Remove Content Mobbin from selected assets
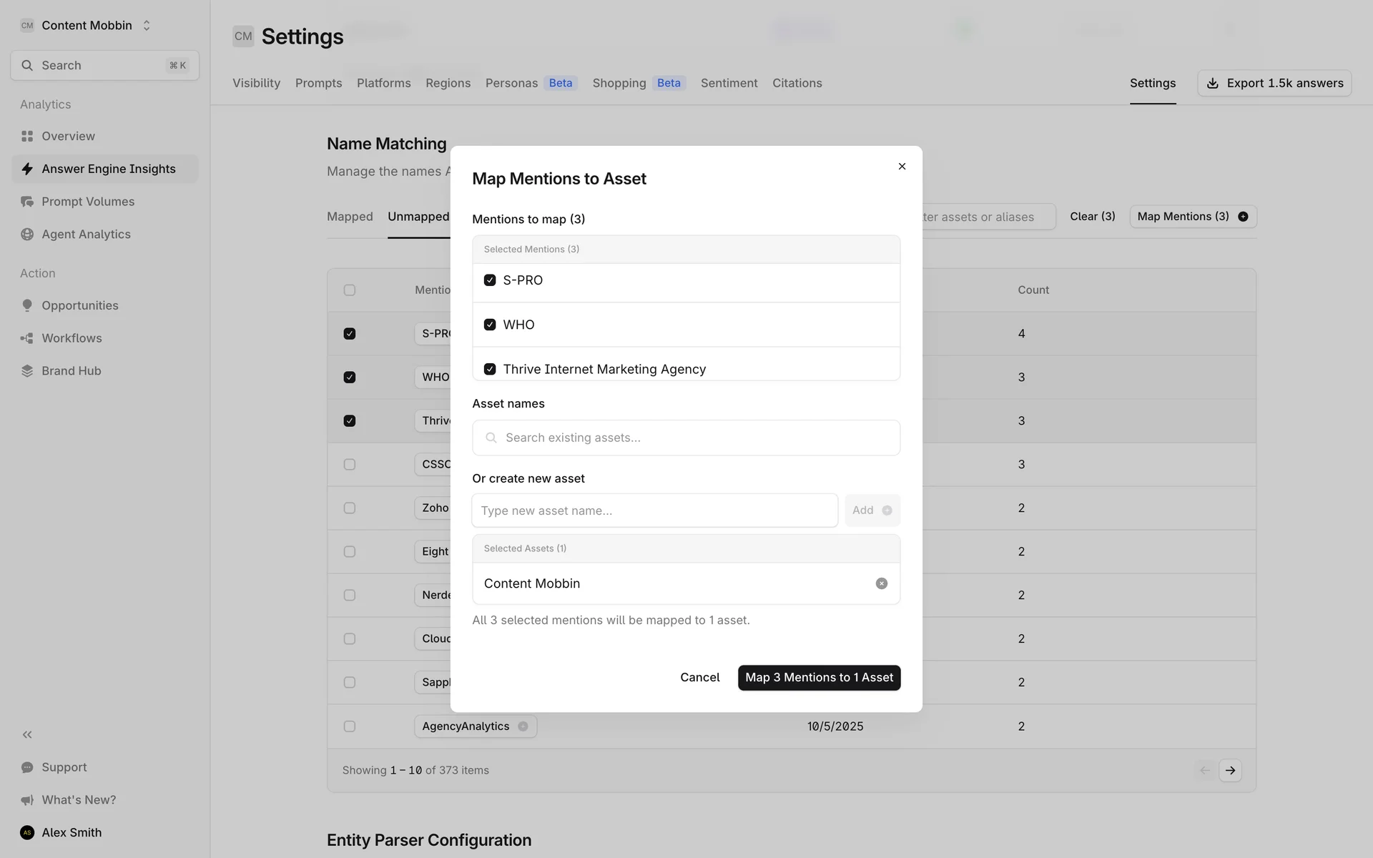 click(881, 583)
